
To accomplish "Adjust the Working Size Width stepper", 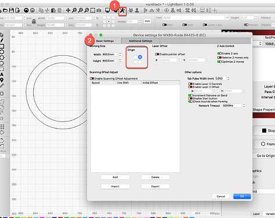I will click(x=120, y=55).
